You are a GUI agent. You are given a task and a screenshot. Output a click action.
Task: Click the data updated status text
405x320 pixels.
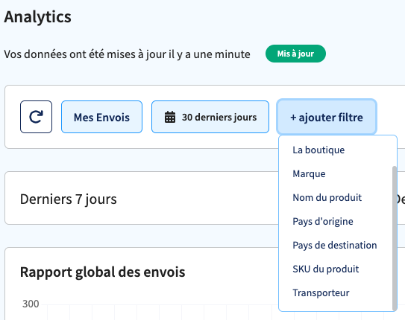(x=127, y=54)
